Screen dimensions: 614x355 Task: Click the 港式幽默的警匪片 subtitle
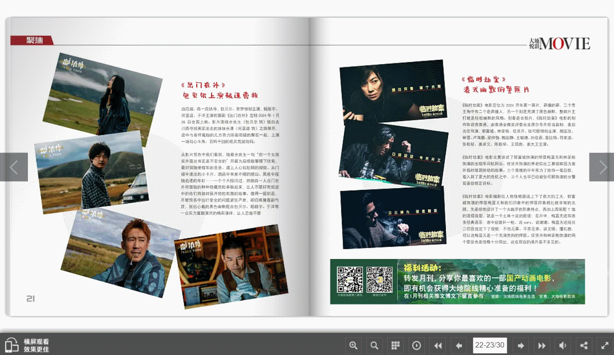point(496,90)
